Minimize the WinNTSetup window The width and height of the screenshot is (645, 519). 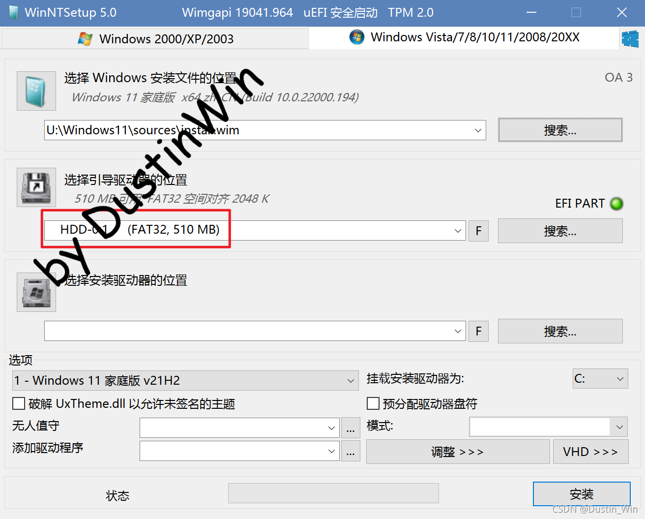531,13
